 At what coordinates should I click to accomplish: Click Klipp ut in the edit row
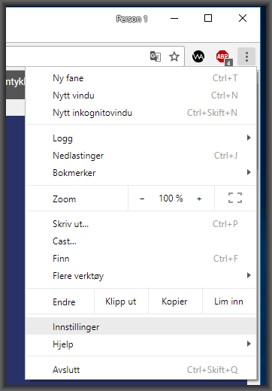pos(121,302)
